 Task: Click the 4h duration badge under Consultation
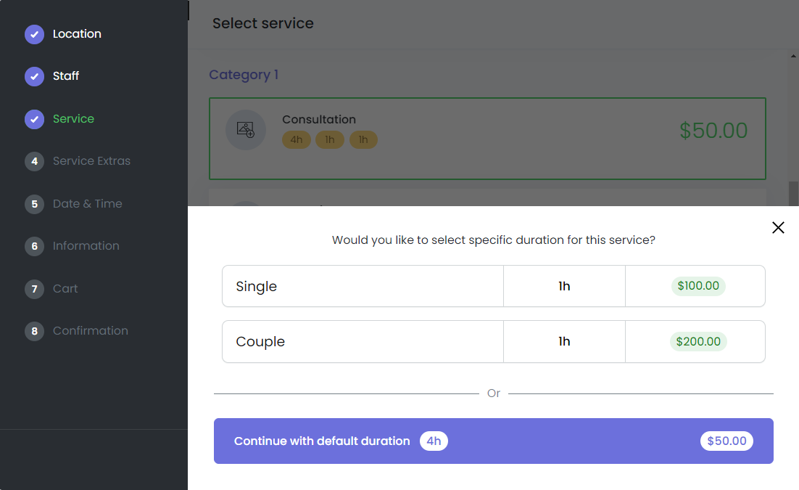tap(296, 139)
